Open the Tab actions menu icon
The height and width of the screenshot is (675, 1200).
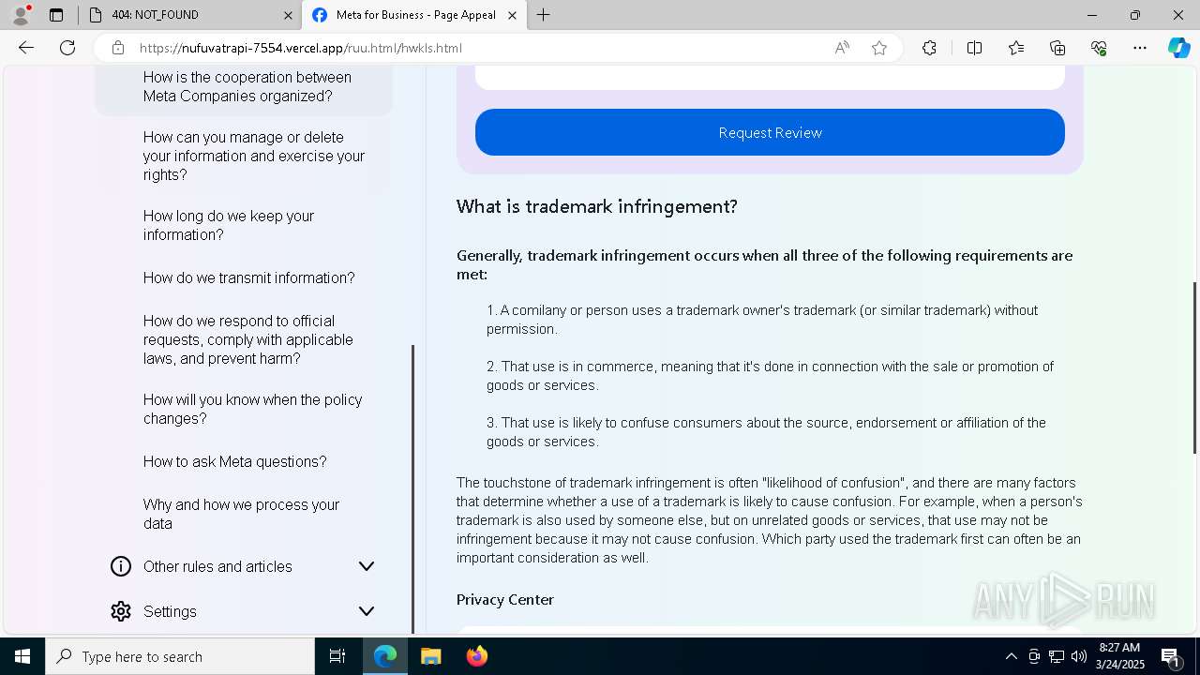[x=56, y=15]
